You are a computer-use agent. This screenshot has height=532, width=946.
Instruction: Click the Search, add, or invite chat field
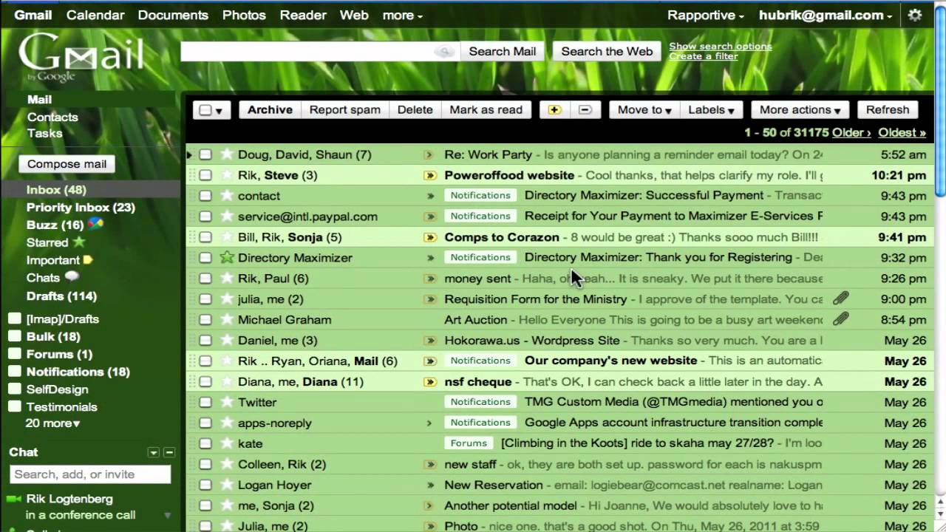[x=90, y=474]
